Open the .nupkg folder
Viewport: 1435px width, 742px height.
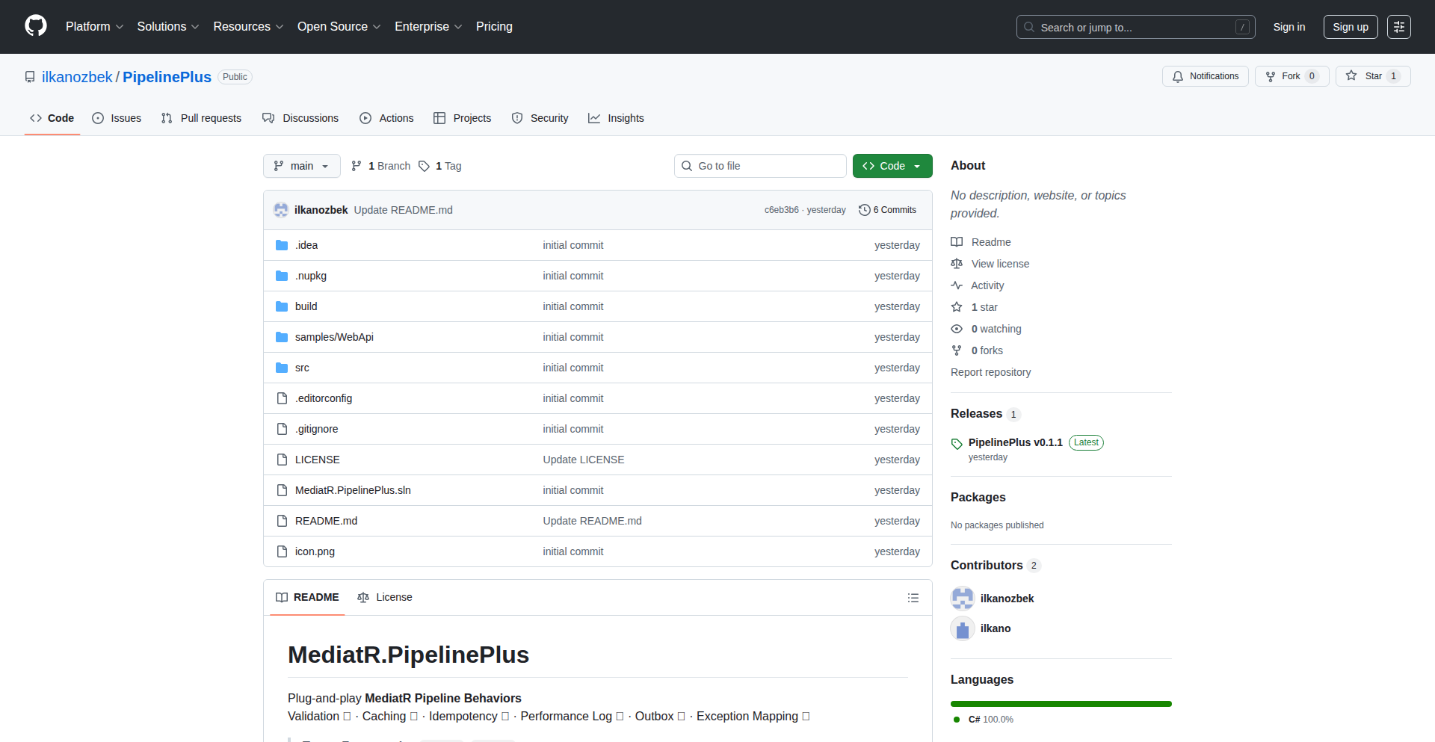(311, 276)
